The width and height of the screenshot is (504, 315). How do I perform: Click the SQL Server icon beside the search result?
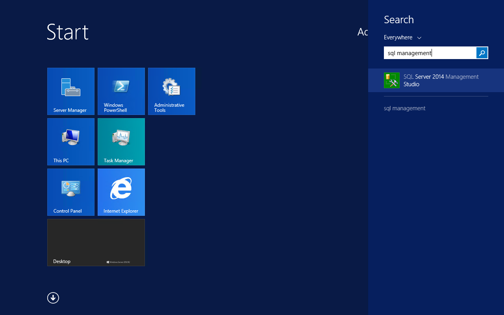391,80
